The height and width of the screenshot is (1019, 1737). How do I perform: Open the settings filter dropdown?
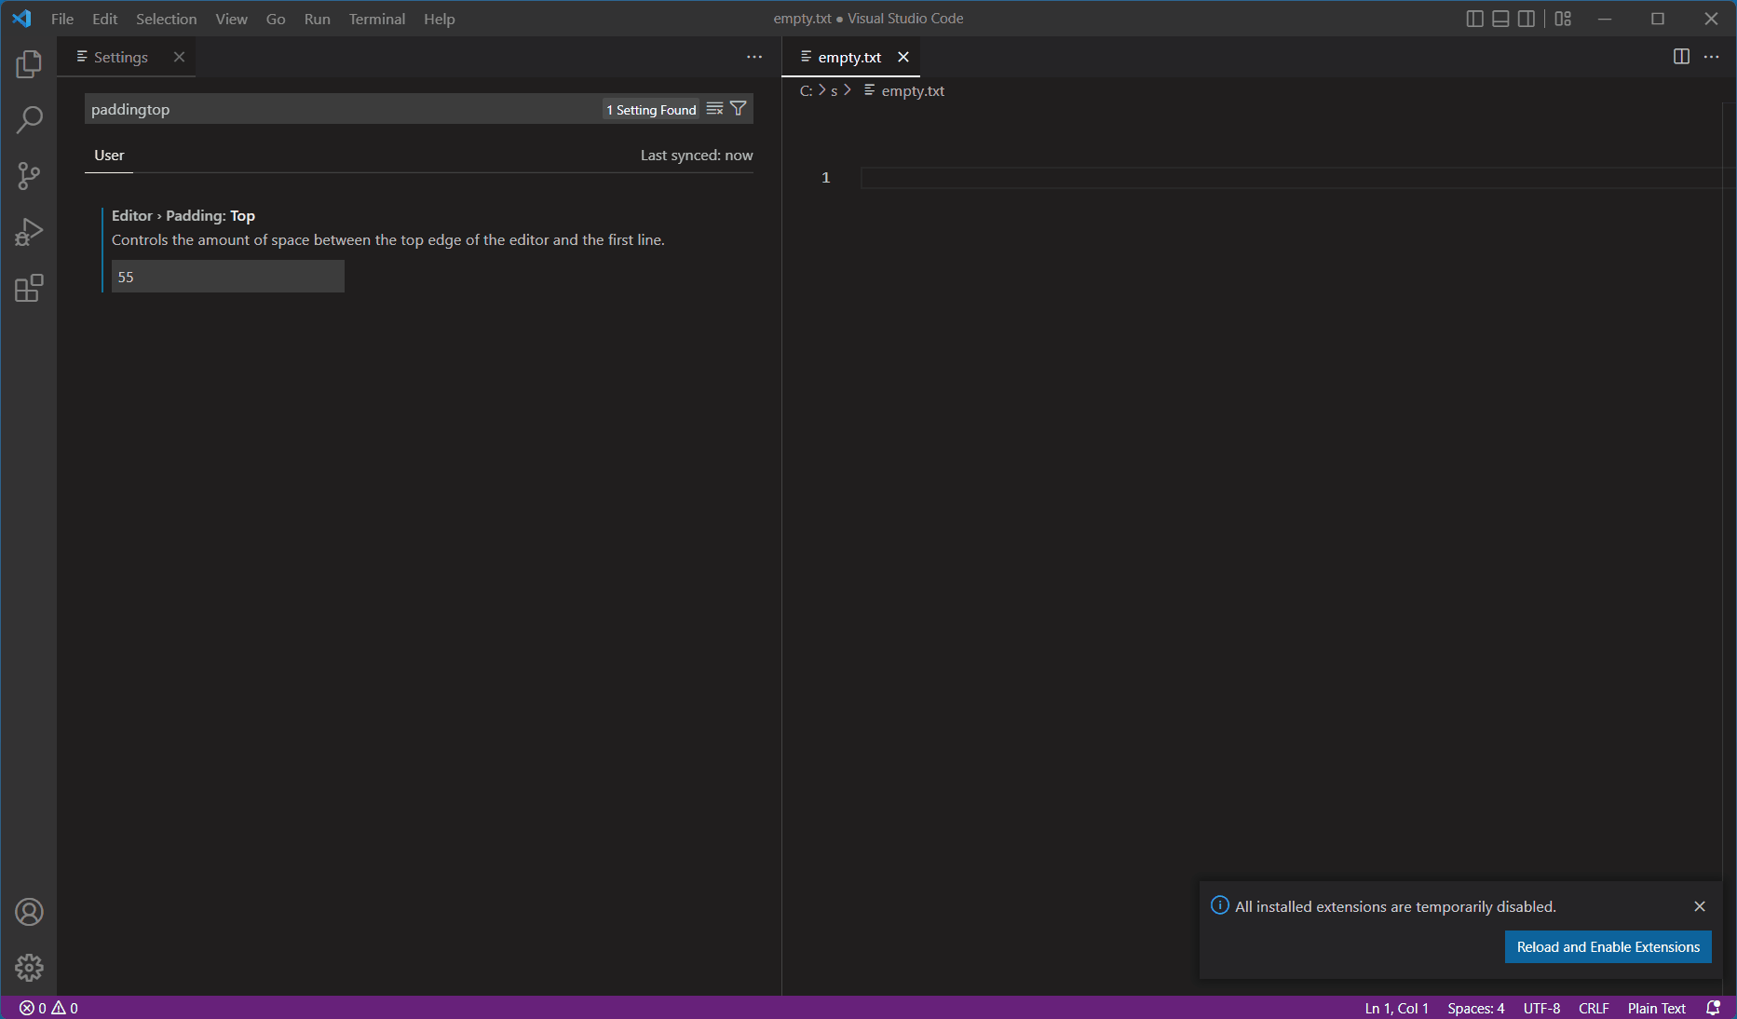738,108
